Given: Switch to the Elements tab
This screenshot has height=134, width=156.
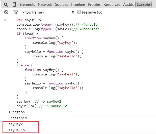Looking at the screenshot, I should pos(27,5).
